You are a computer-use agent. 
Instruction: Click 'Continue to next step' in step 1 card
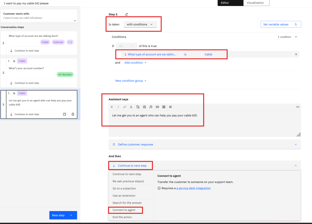(x=25, y=51)
